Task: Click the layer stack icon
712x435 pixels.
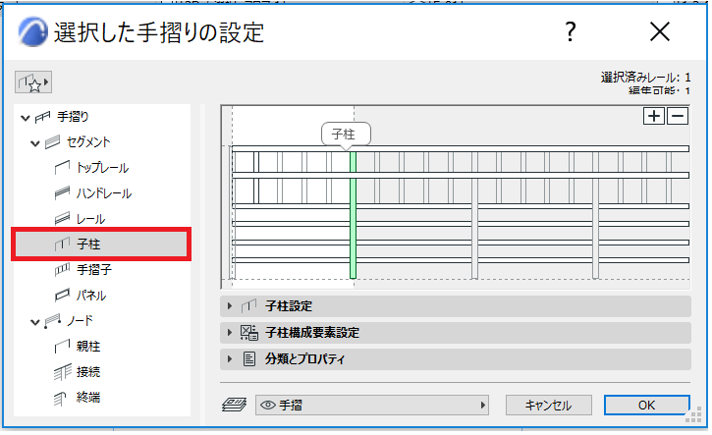Action: pos(235,405)
